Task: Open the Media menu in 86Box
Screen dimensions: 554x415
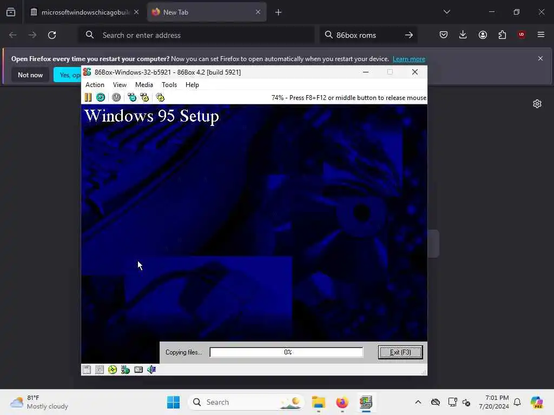Action: click(x=144, y=85)
